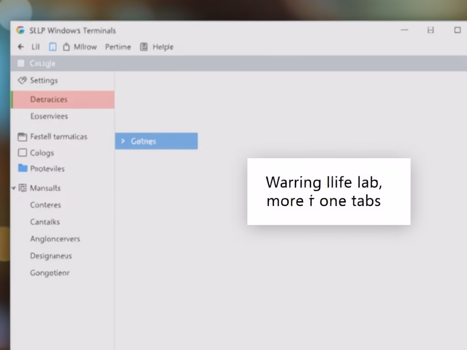
Task: Open the Pertime menu
Action: point(118,47)
